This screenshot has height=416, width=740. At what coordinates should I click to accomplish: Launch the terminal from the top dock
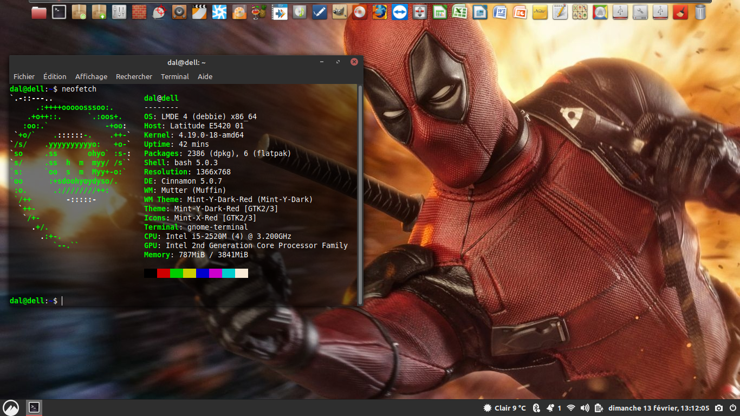[x=59, y=12]
